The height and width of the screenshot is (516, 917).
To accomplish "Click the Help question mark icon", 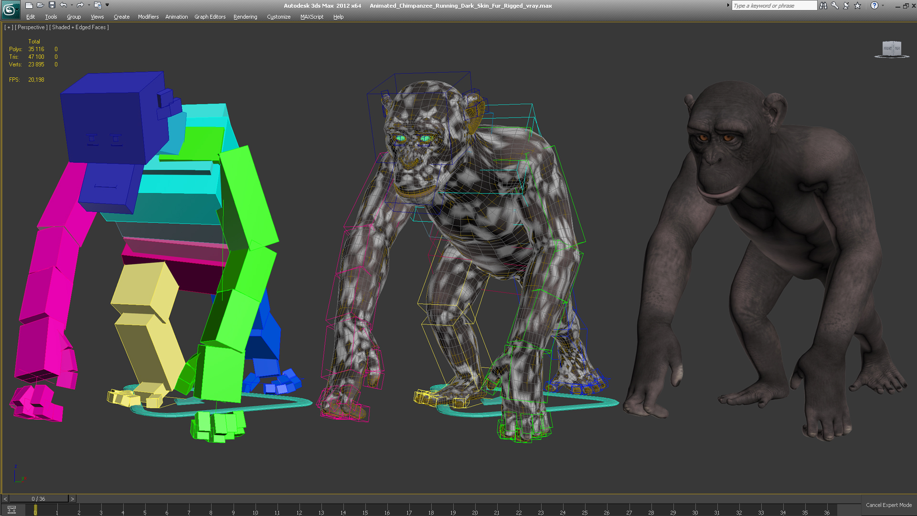I will (x=874, y=5).
